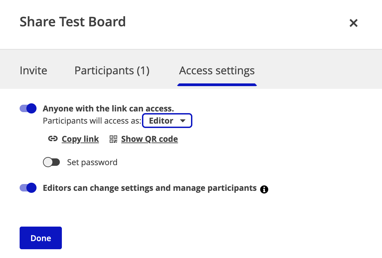382x258 pixels.
Task: Click Editors can change settings label text
Action: [149, 188]
